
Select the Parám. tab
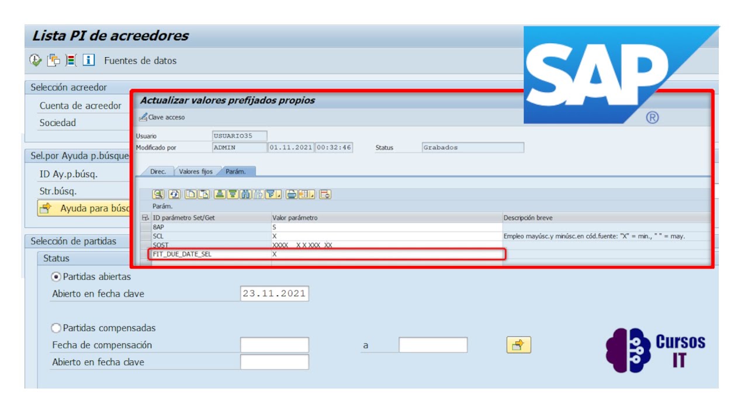point(236,171)
